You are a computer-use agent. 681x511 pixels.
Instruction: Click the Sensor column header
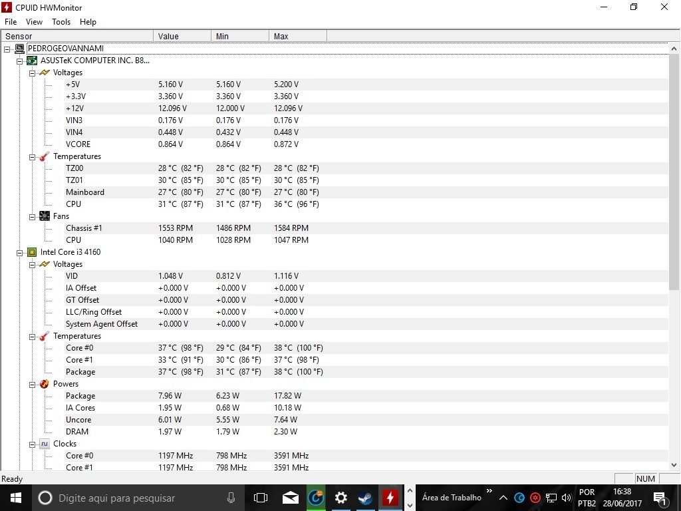click(x=77, y=36)
